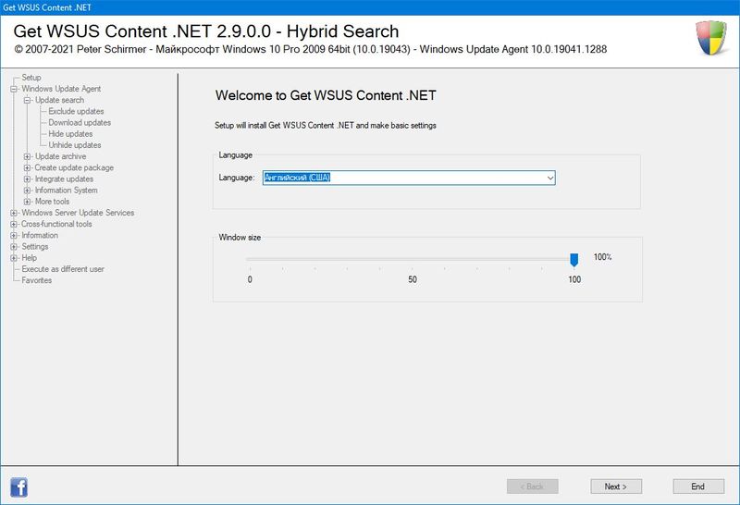This screenshot has width=740, height=505.
Task: Collapse the Windows Update Agent node
Action: [x=14, y=89]
